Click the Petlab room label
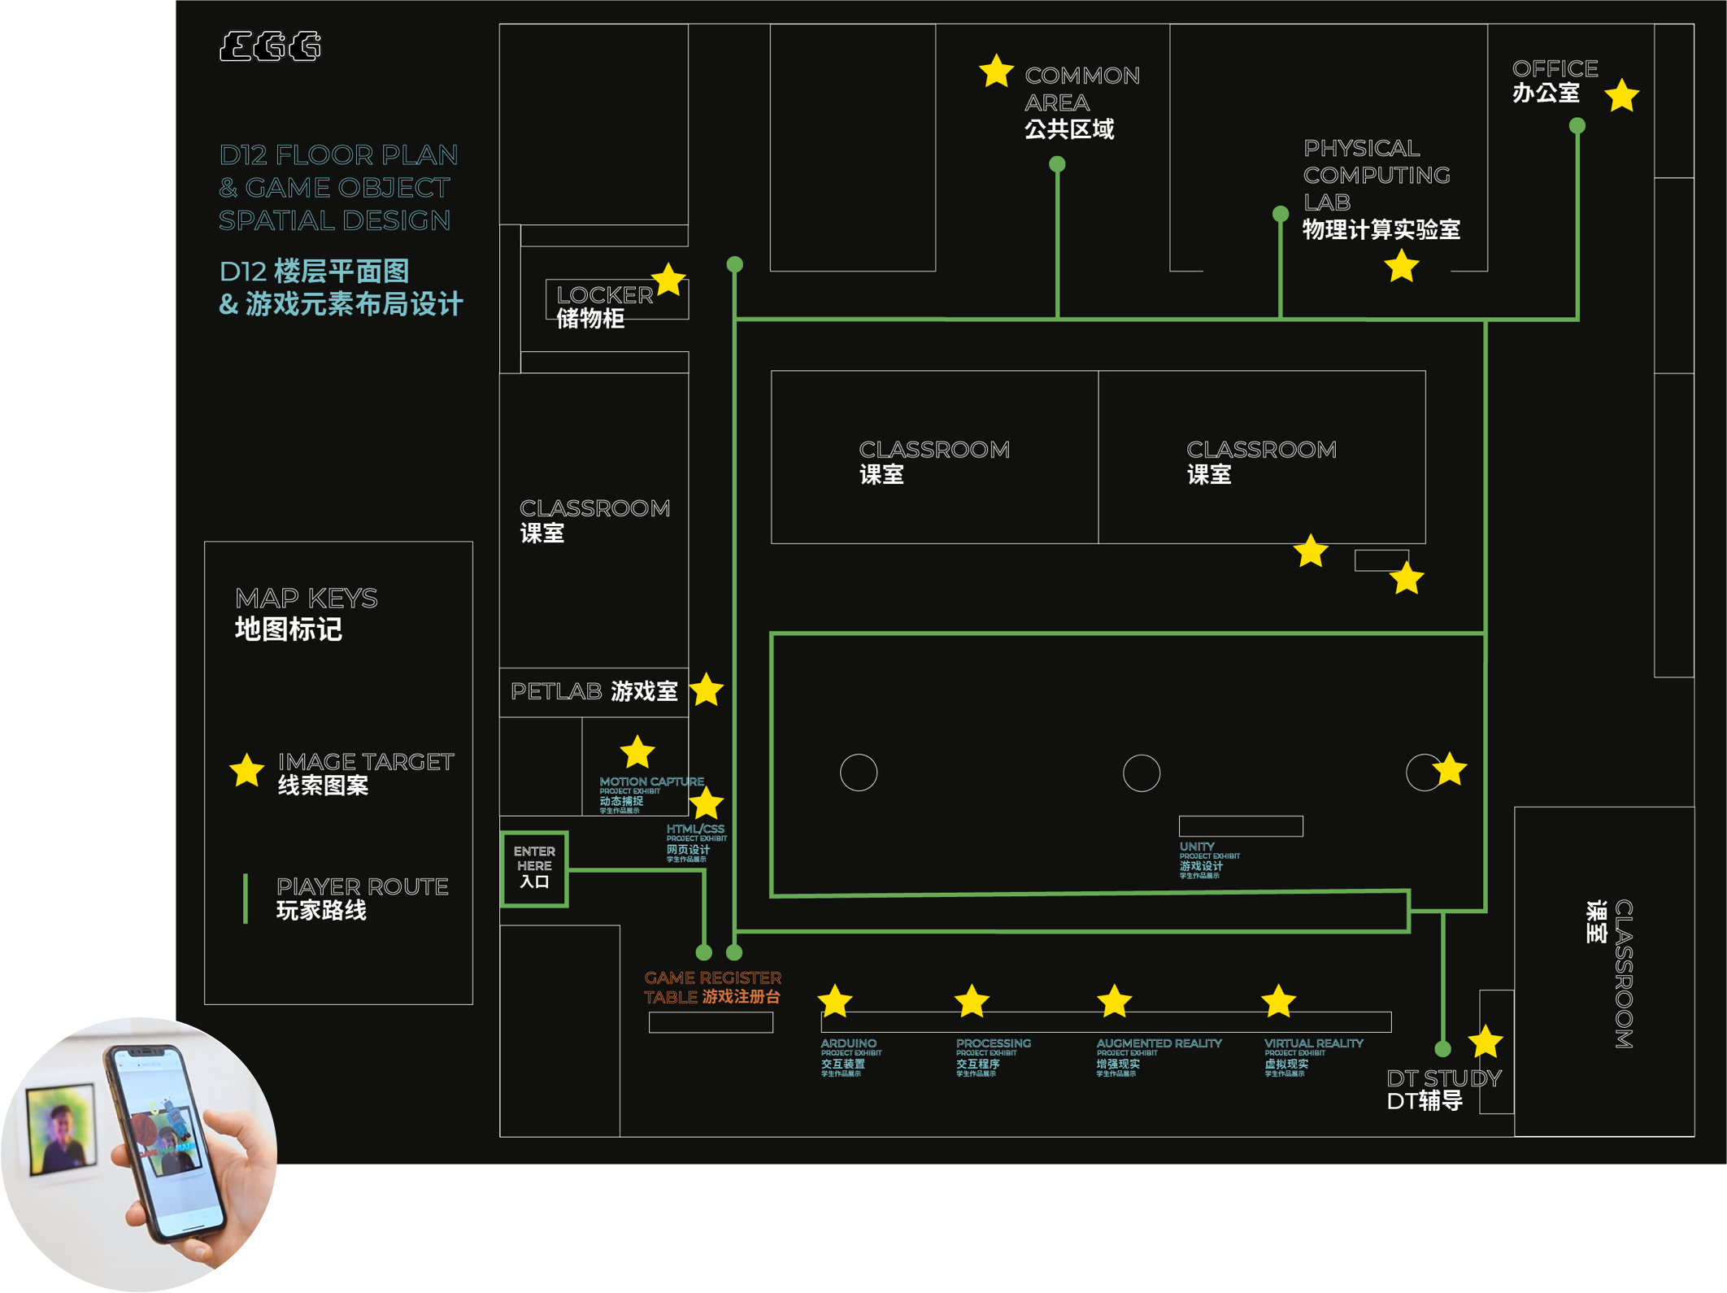This screenshot has width=1727, height=1293. point(594,692)
